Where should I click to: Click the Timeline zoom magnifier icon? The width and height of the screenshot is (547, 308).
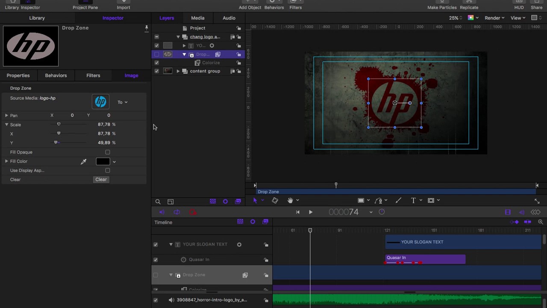pos(541,222)
